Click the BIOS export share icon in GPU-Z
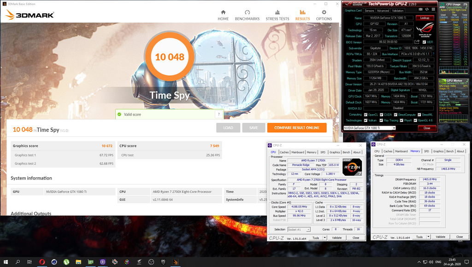472x267 pixels. click(x=417, y=42)
